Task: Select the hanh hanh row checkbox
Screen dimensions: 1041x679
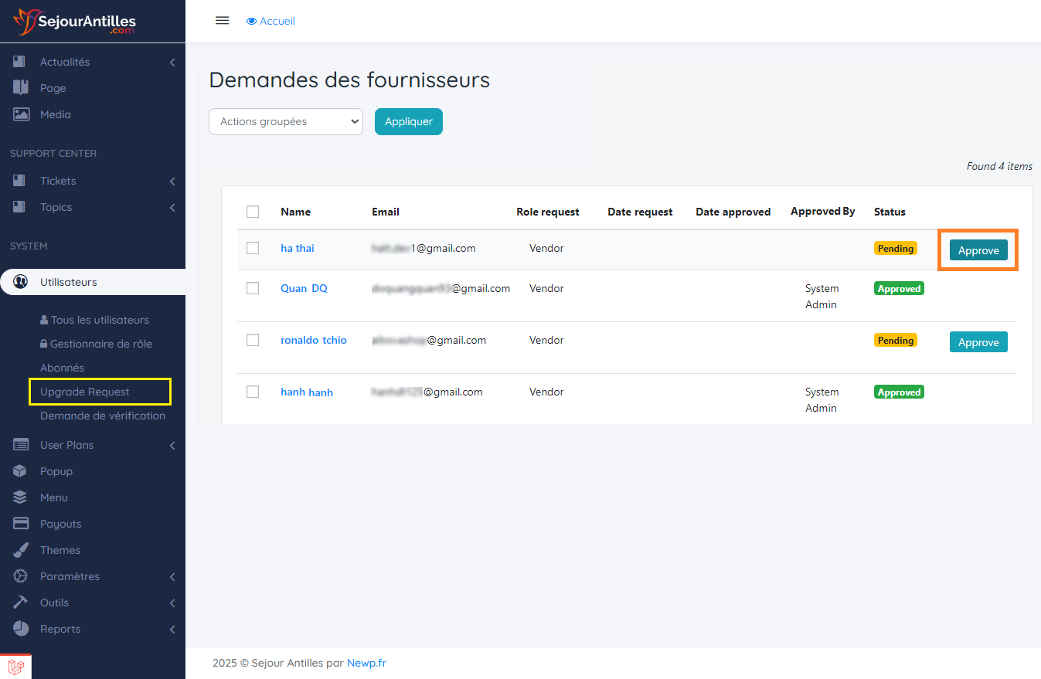Action: (x=253, y=392)
